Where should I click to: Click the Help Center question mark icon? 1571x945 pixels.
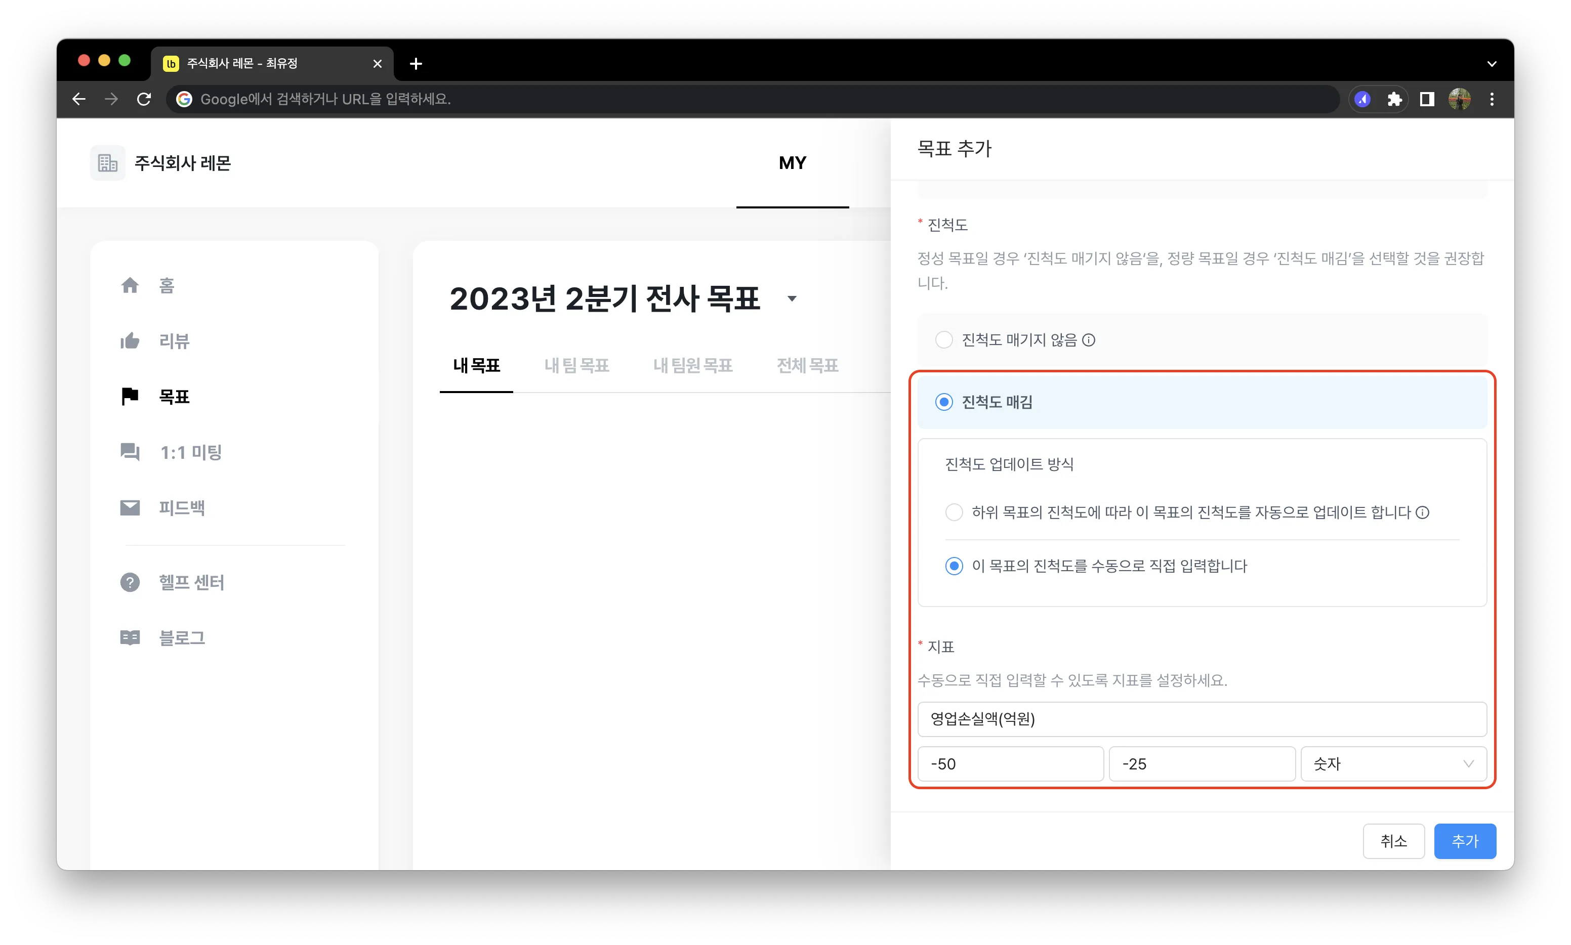tap(130, 582)
